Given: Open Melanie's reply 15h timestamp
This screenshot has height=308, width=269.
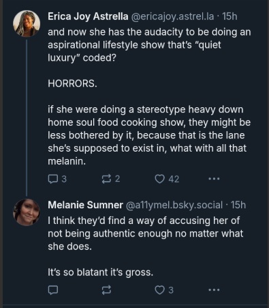Looking at the screenshot, I should click(238, 205).
